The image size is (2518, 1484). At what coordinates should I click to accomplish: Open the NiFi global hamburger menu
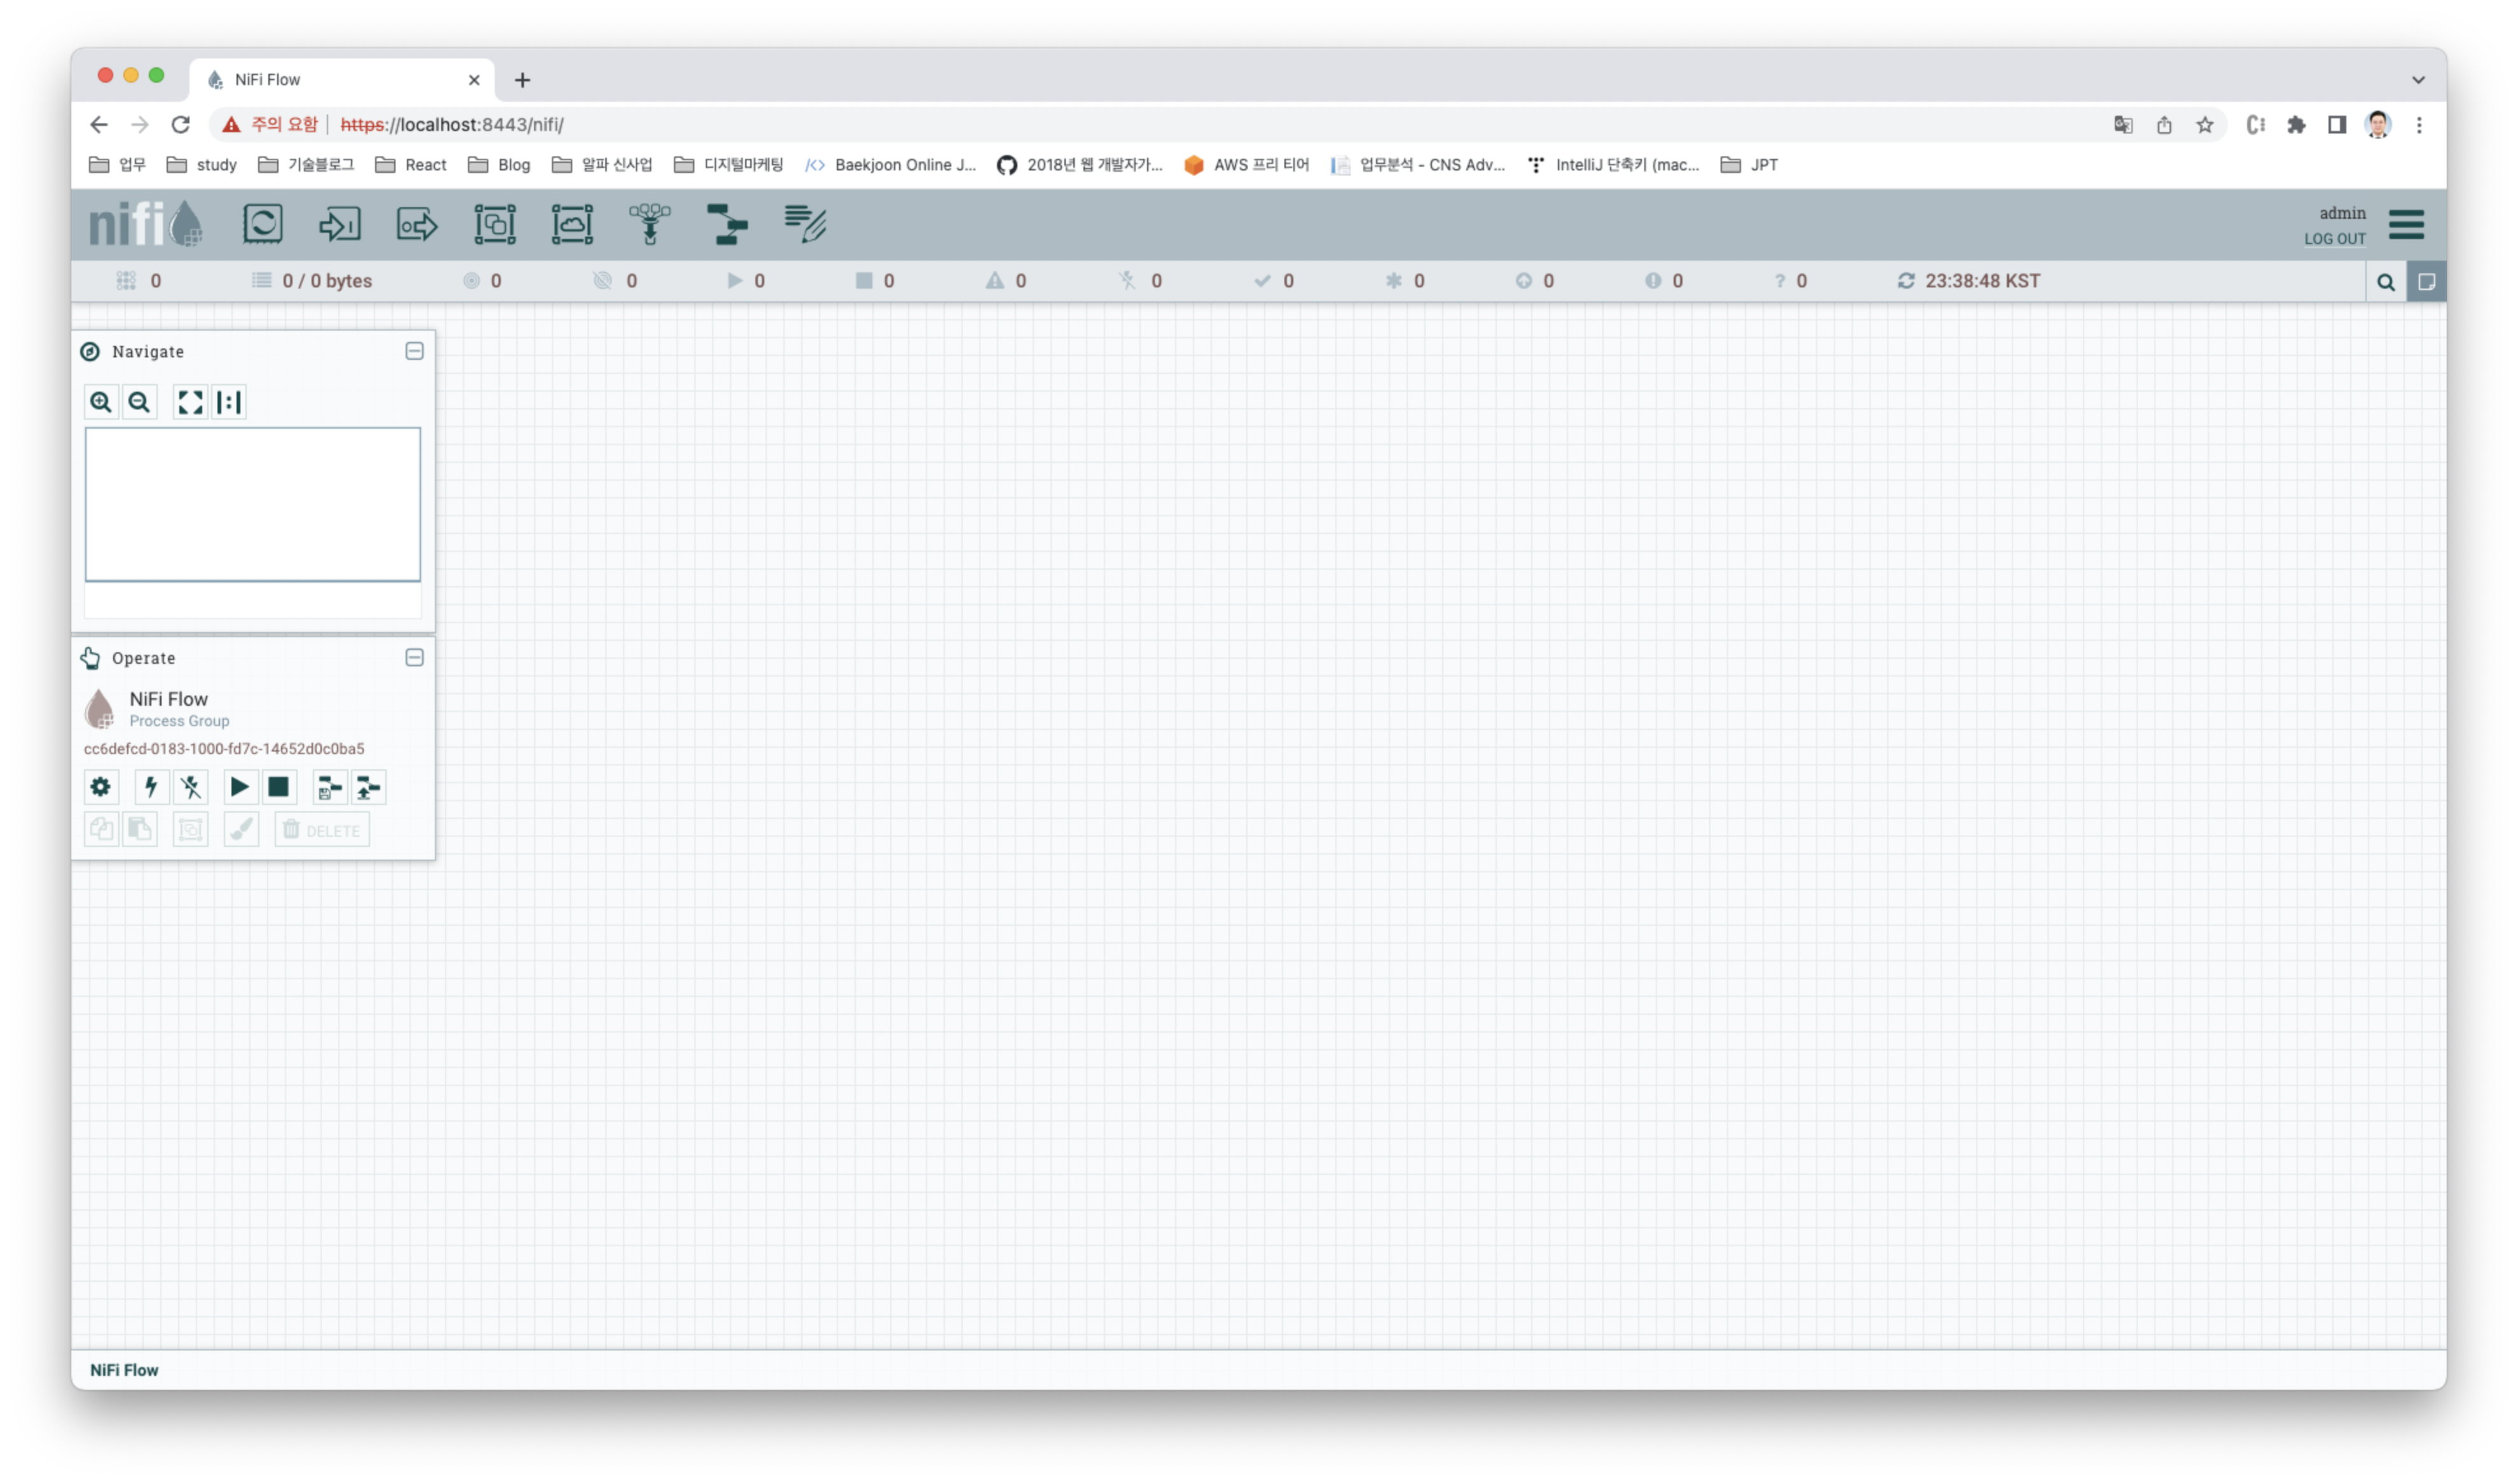point(2406,225)
